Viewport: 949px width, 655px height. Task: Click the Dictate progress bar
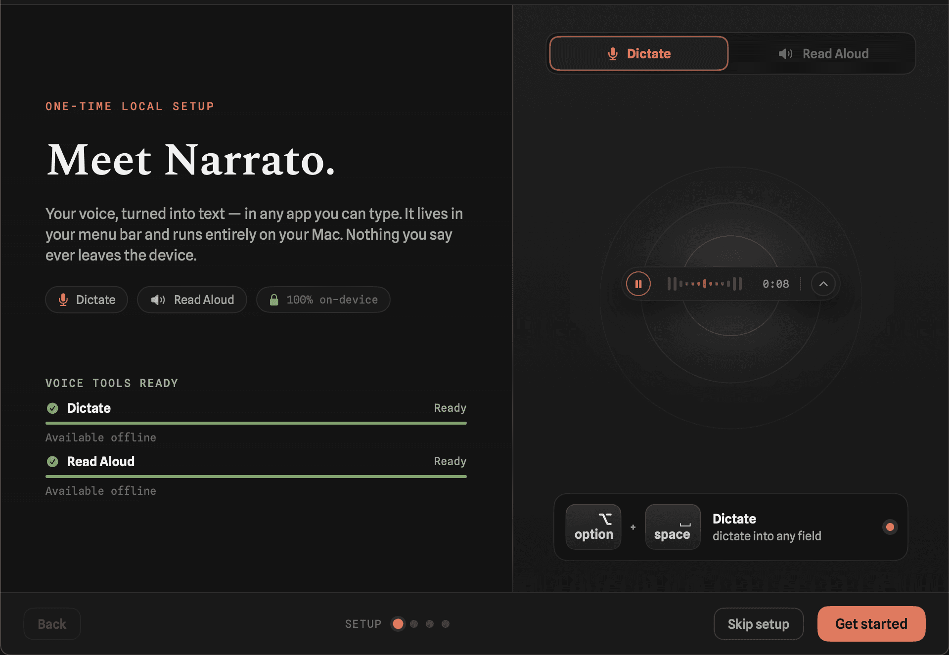click(x=256, y=423)
